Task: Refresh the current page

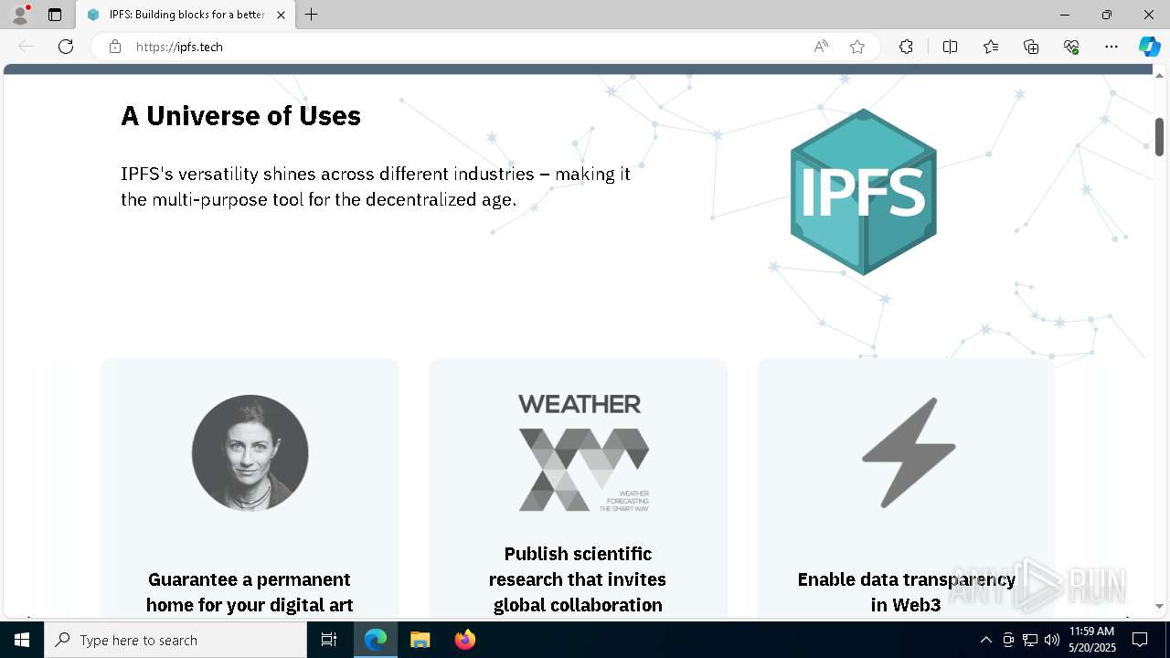Action: tap(66, 47)
